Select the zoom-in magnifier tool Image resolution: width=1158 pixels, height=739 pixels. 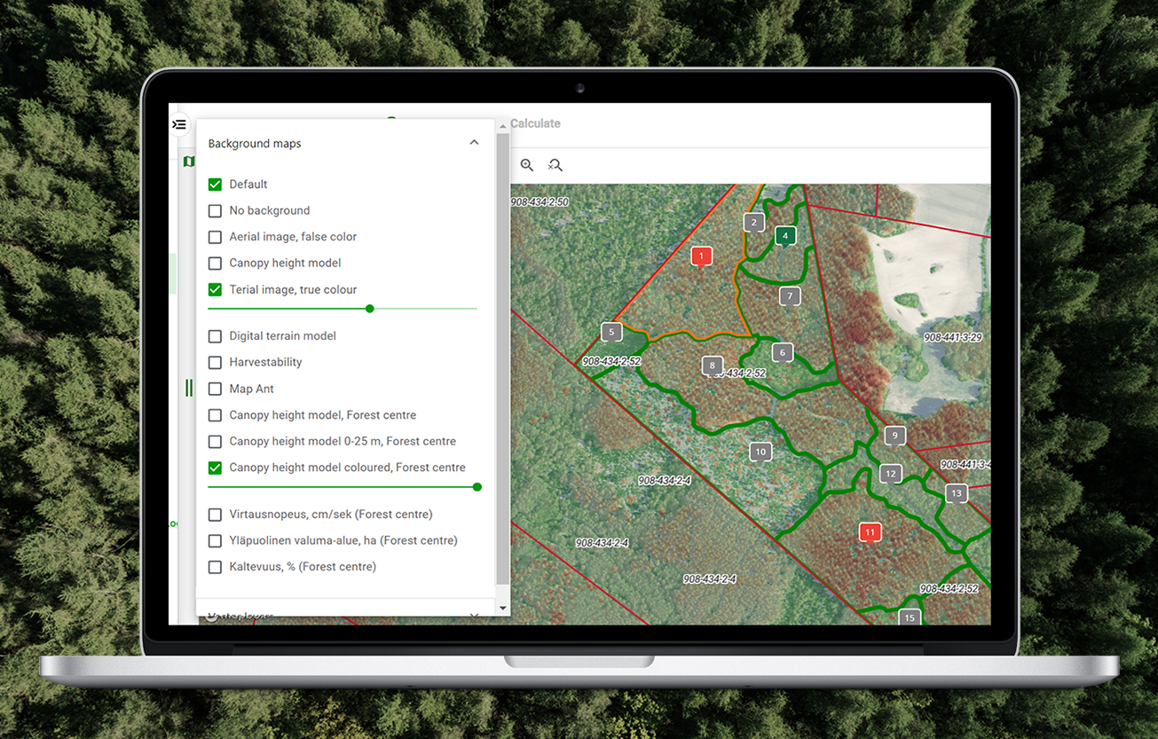click(526, 165)
